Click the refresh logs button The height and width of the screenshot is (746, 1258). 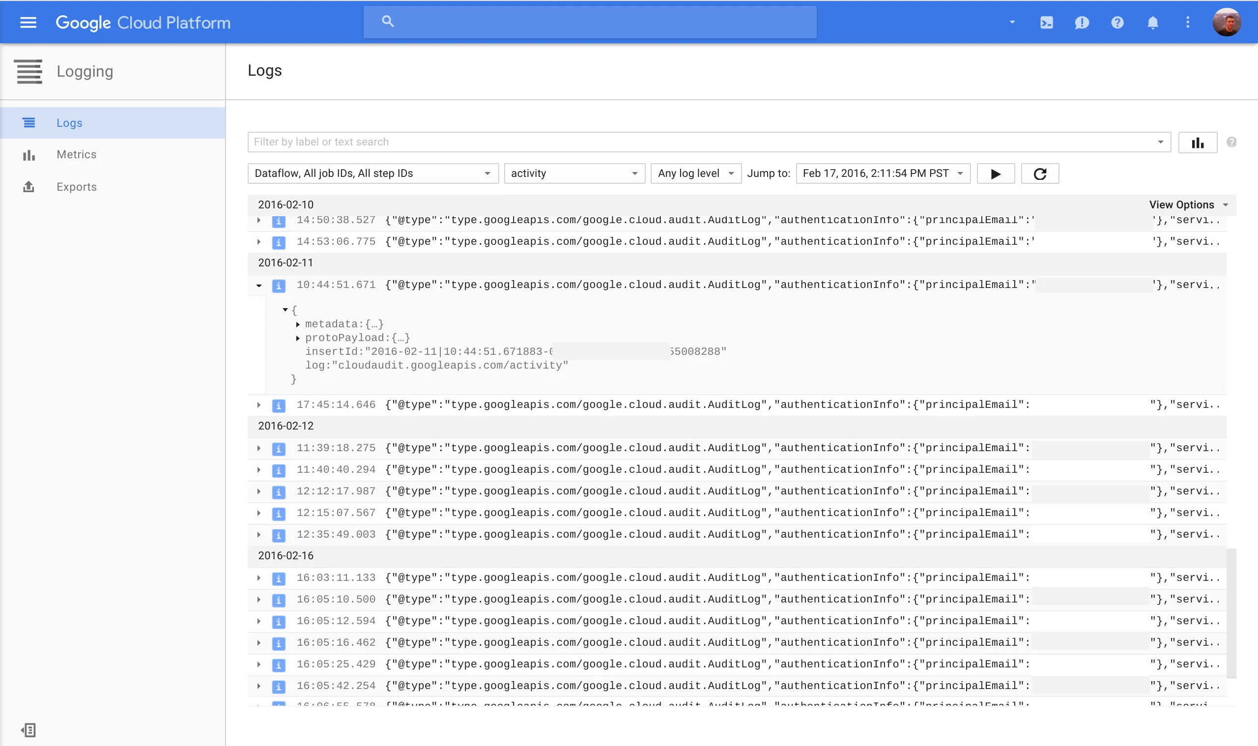(1040, 174)
